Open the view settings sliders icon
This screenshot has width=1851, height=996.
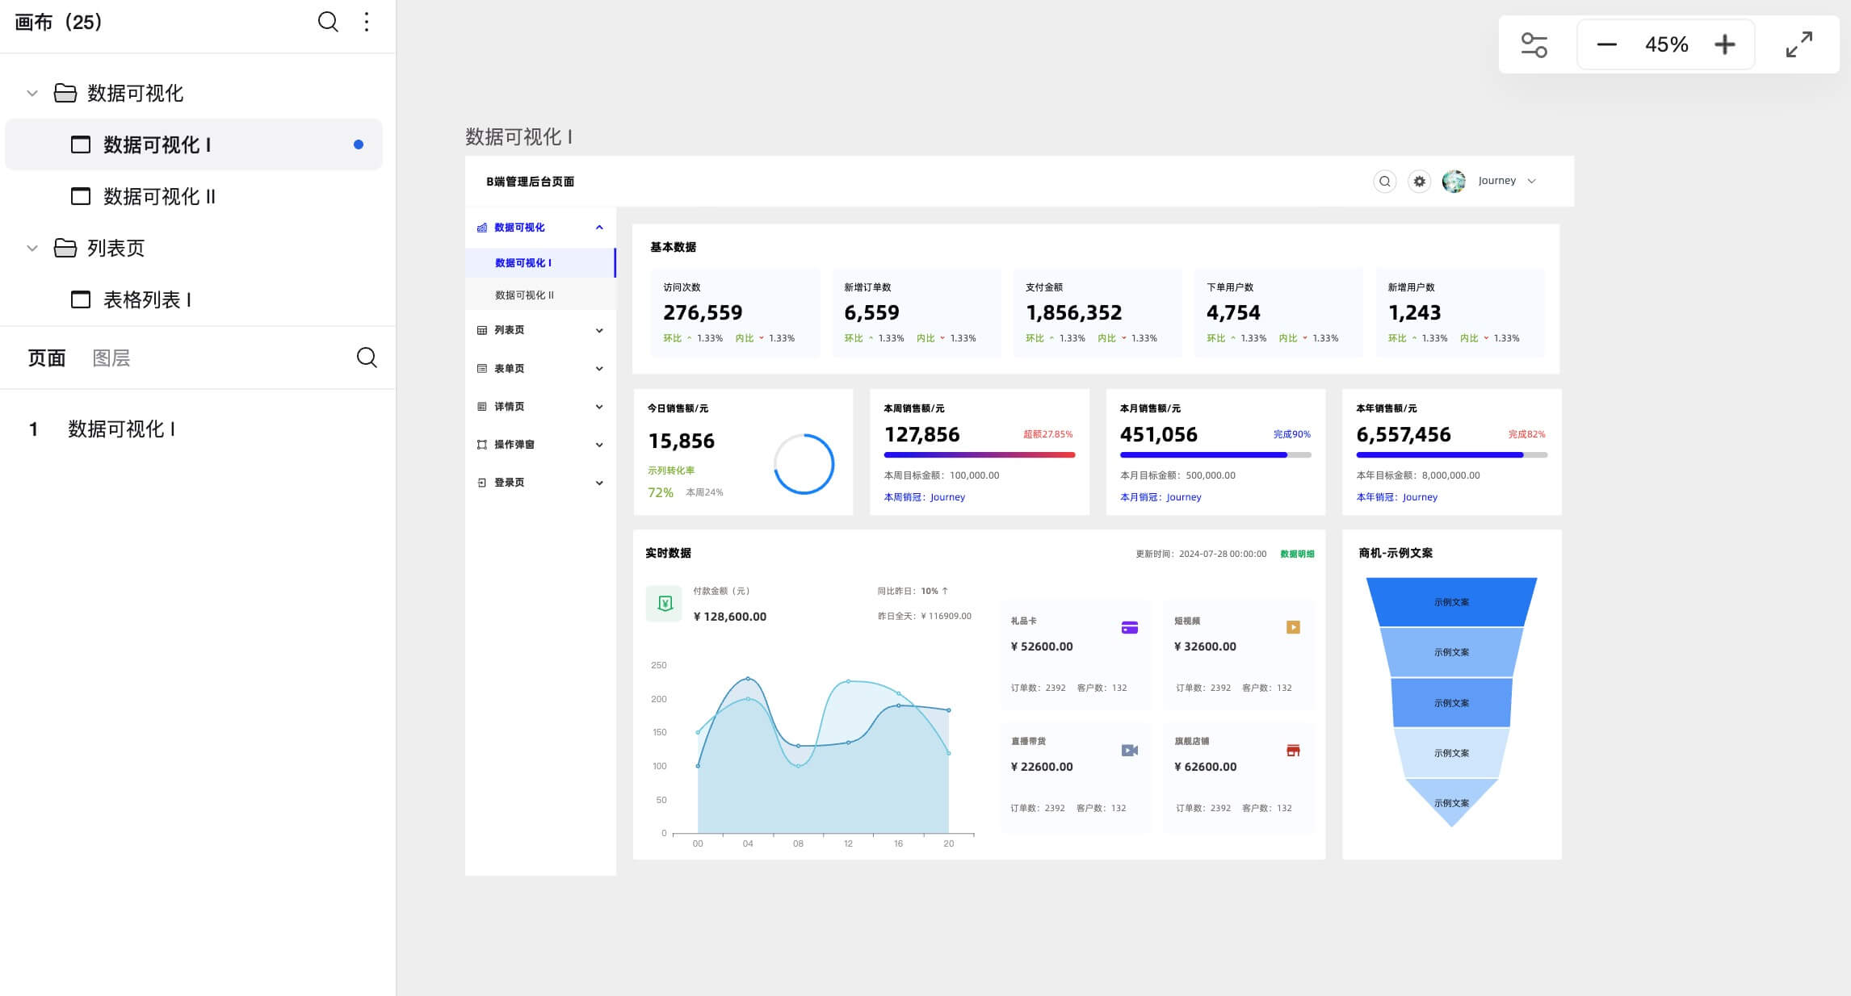point(1534,44)
